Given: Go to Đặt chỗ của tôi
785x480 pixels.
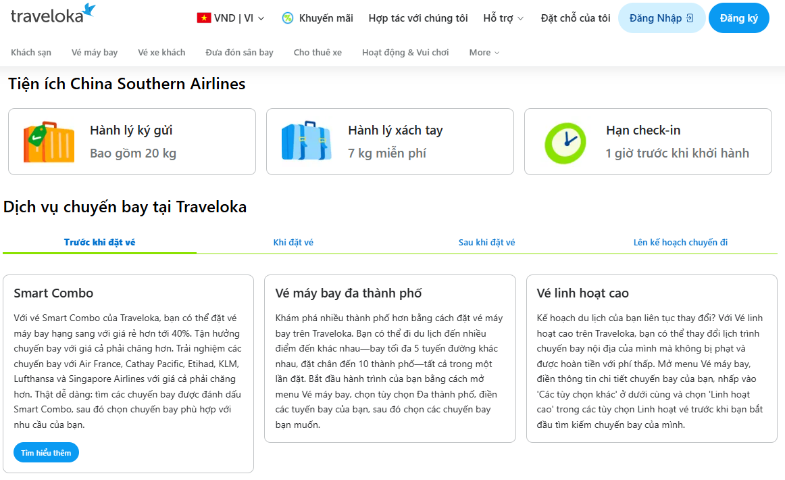Looking at the screenshot, I should pyautogui.click(x=576, y=18).
